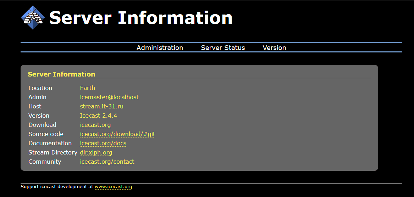Click the Icecast igloo logo icon

click(33, 18)
